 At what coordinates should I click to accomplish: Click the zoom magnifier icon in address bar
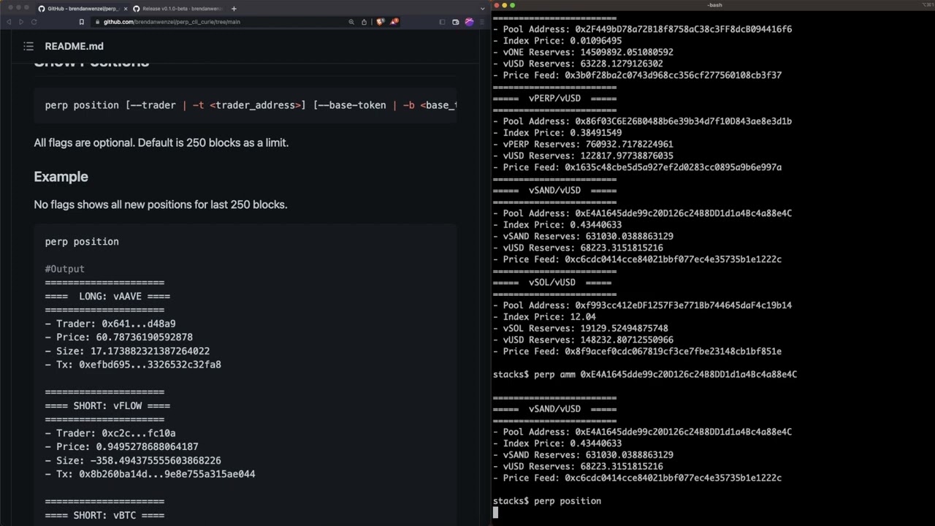[351, 22]
